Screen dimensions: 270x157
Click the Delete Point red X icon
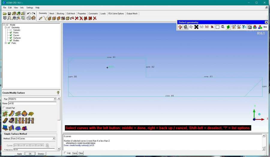(77, 18)
